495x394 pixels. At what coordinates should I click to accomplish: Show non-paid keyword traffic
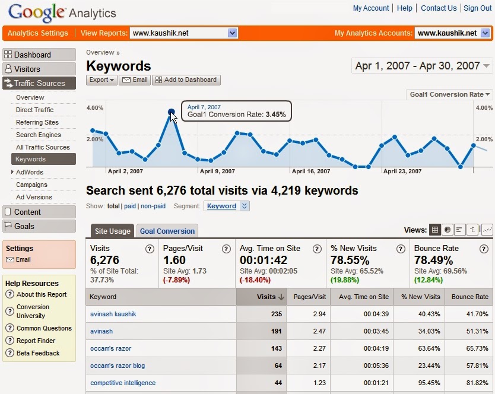pyautogui.click(x=153, y=206)
